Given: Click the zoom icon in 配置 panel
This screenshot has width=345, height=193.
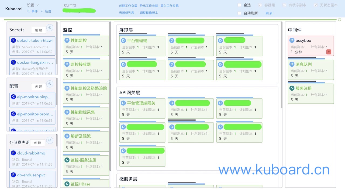Looking at the screenshot, I should (50, 84).
